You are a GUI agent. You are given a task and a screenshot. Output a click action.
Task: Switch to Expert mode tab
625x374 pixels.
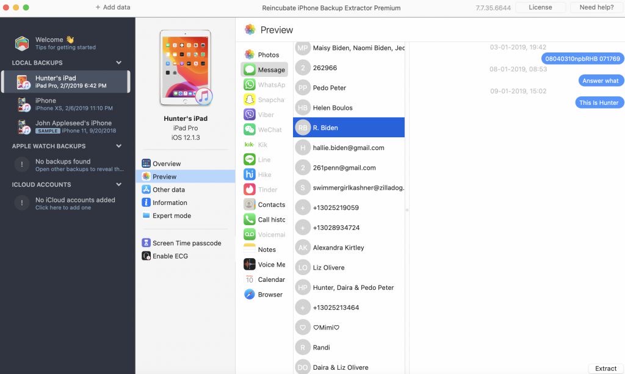coord(186,215)
